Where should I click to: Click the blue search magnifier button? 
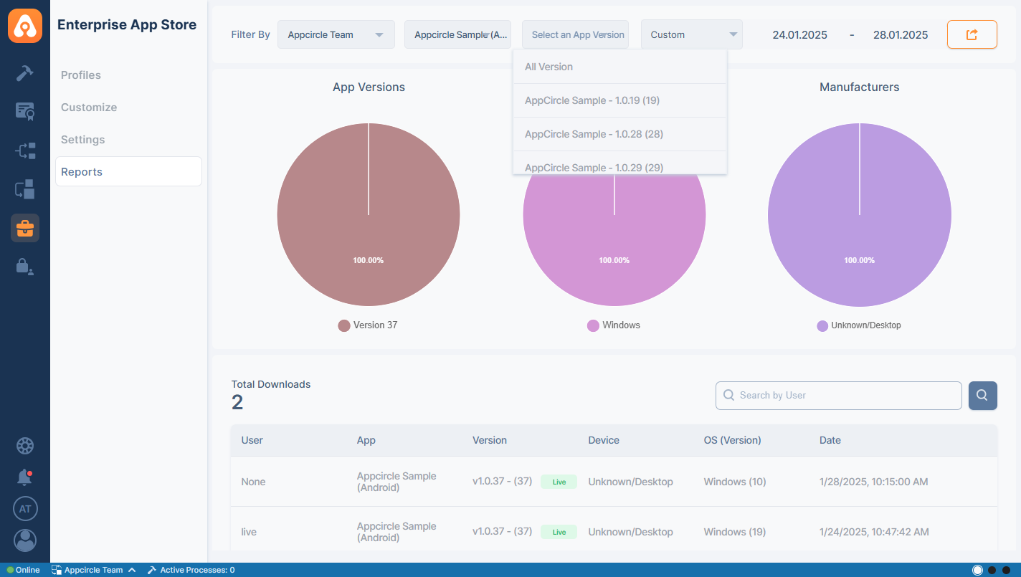click(983, 395)
